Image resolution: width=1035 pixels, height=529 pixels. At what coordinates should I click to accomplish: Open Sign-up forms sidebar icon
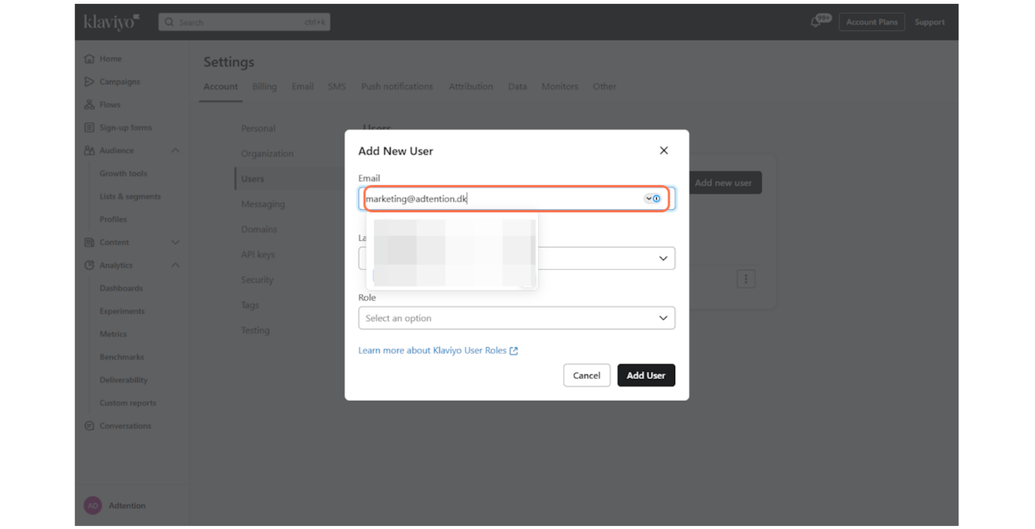tap(89, 128)
